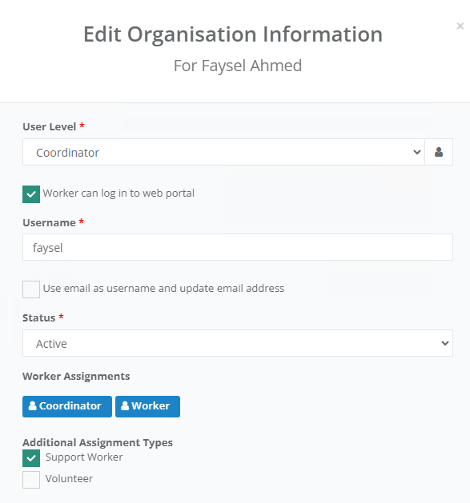Click the person icon on Worker badge

click(125, 405)
